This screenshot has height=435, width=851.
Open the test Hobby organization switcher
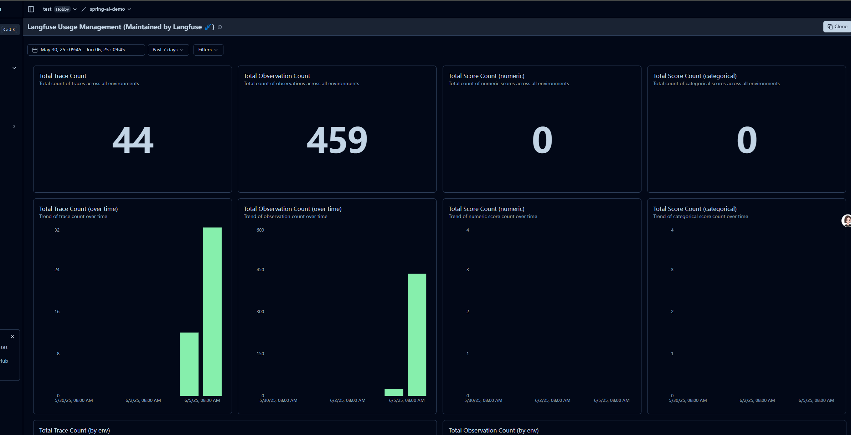pos(60,9)
